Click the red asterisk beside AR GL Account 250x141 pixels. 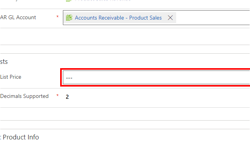coord(57,16)
